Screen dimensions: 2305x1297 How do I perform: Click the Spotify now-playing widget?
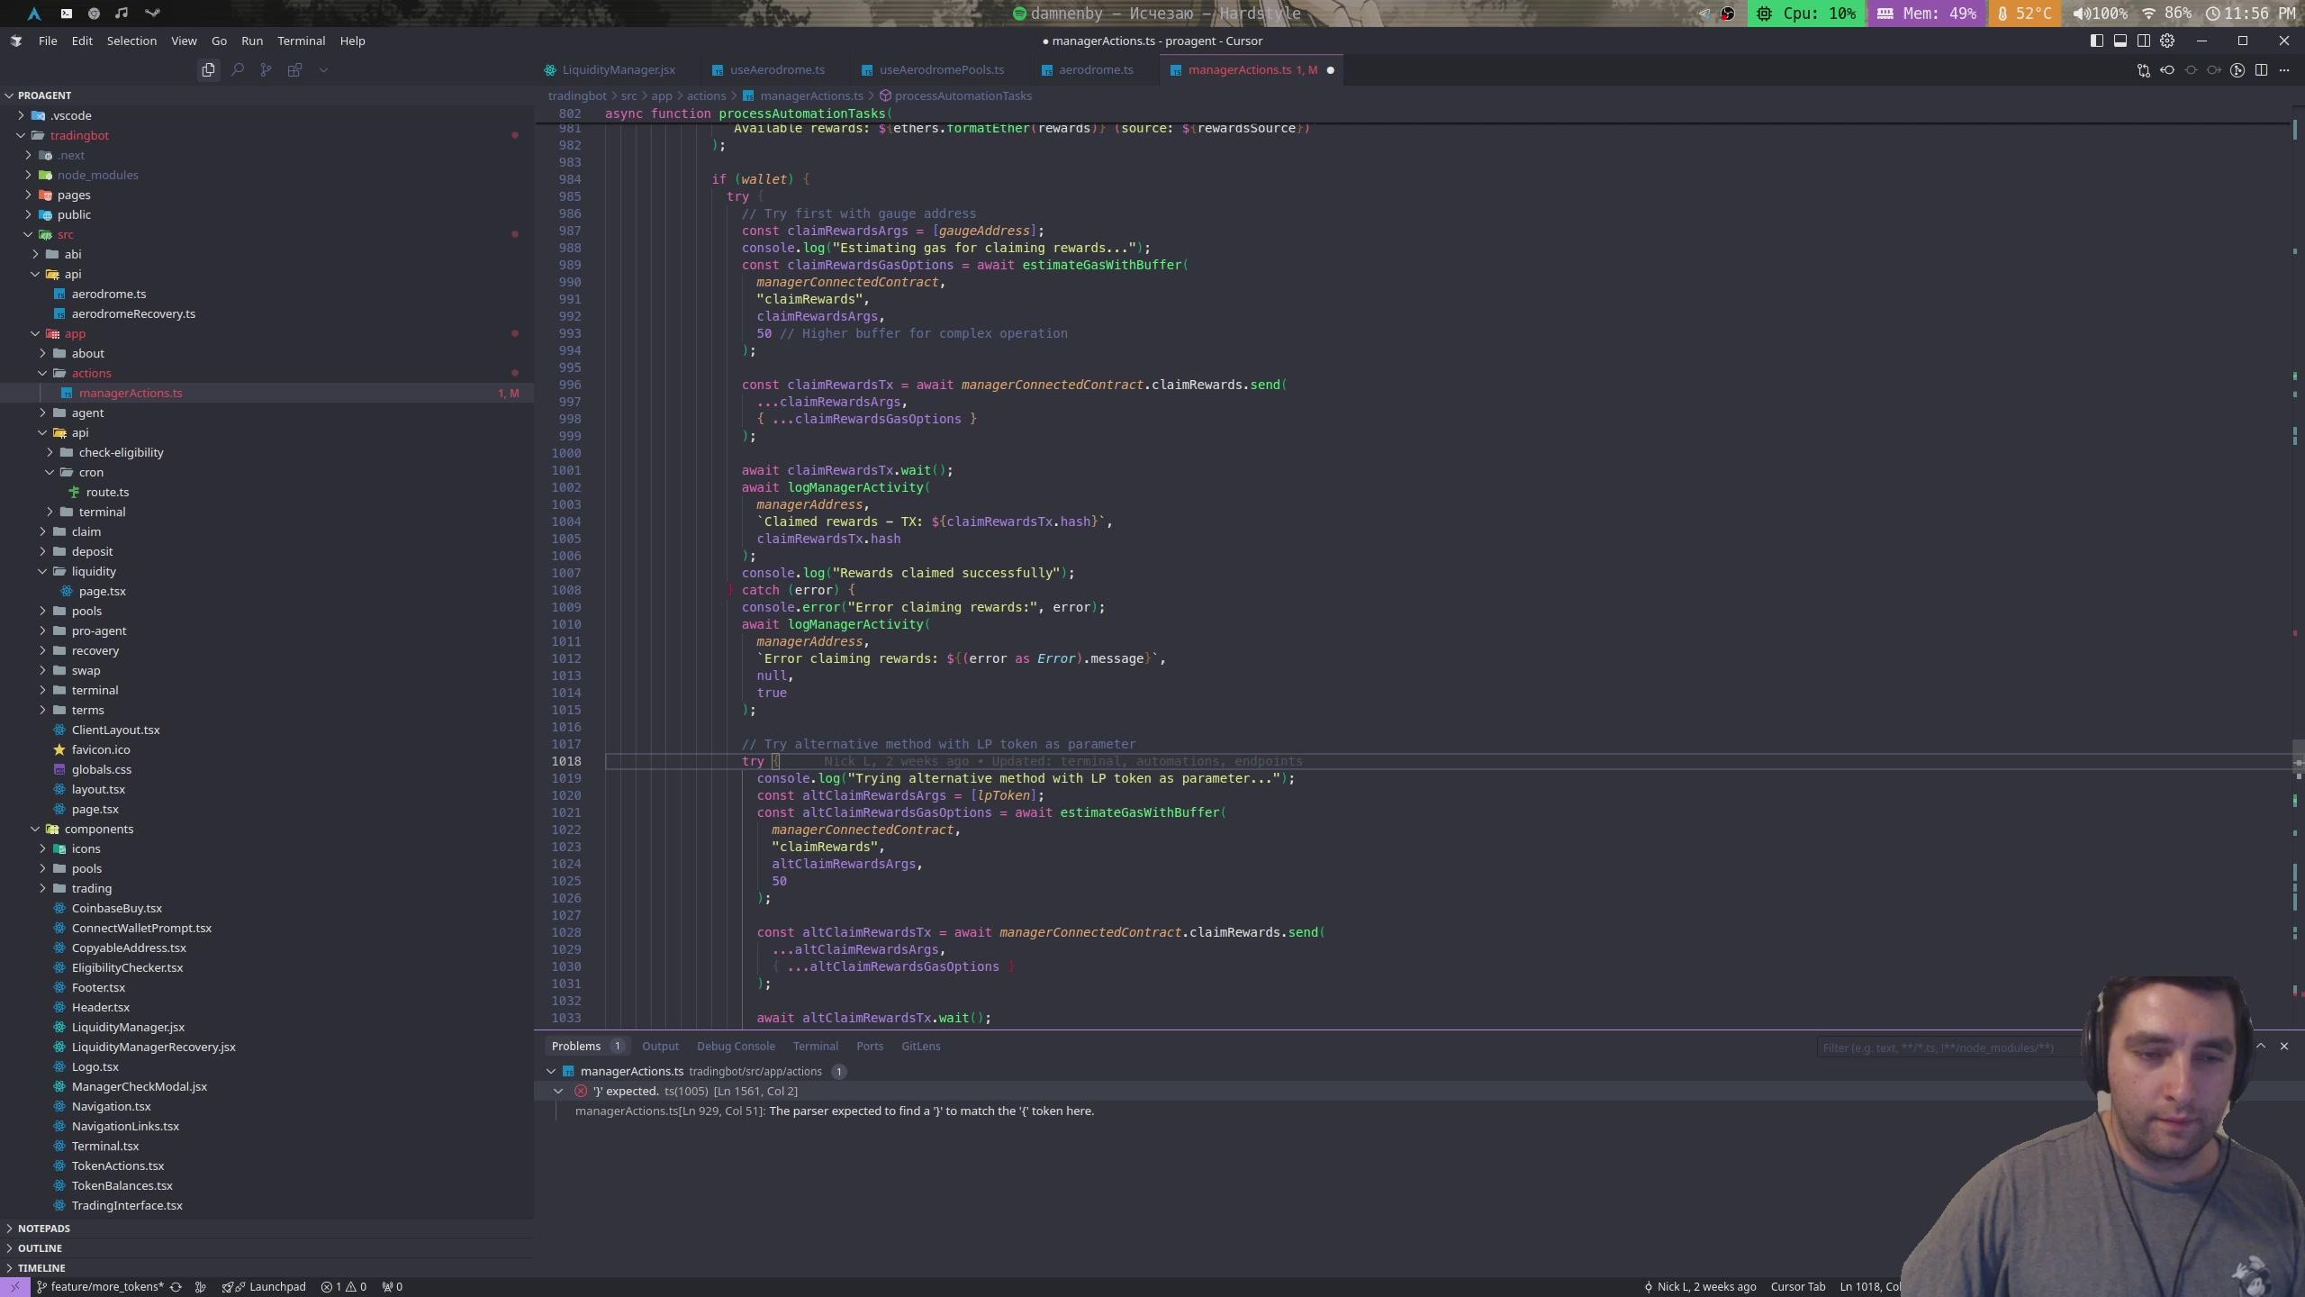coord(1157,14)
